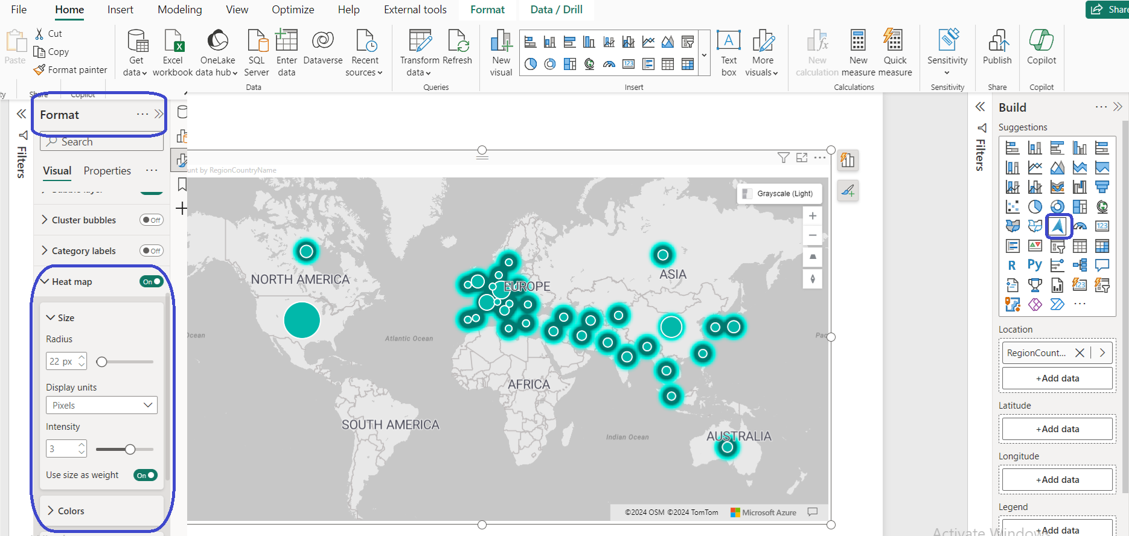Click Add data under Latitude
Image resolution: width=1129 pixels, height=536 pixels.
1057,429
